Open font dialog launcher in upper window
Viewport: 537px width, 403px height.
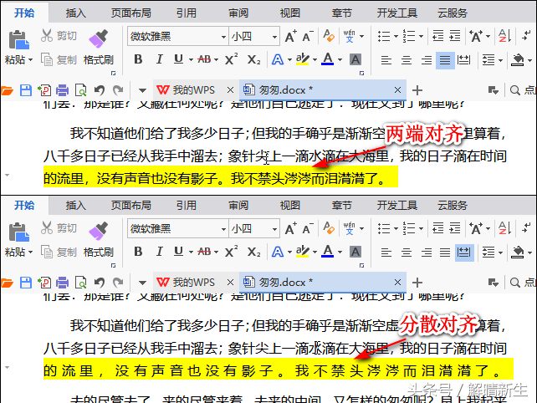[x=361, y=74]
